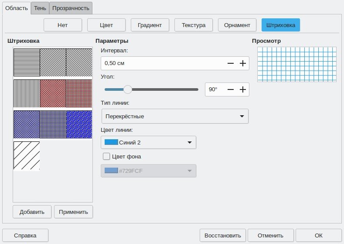Viewport: 344px width, 244px height.
Task: Decrease the Интервал value with minus
Action: point(231,63)
